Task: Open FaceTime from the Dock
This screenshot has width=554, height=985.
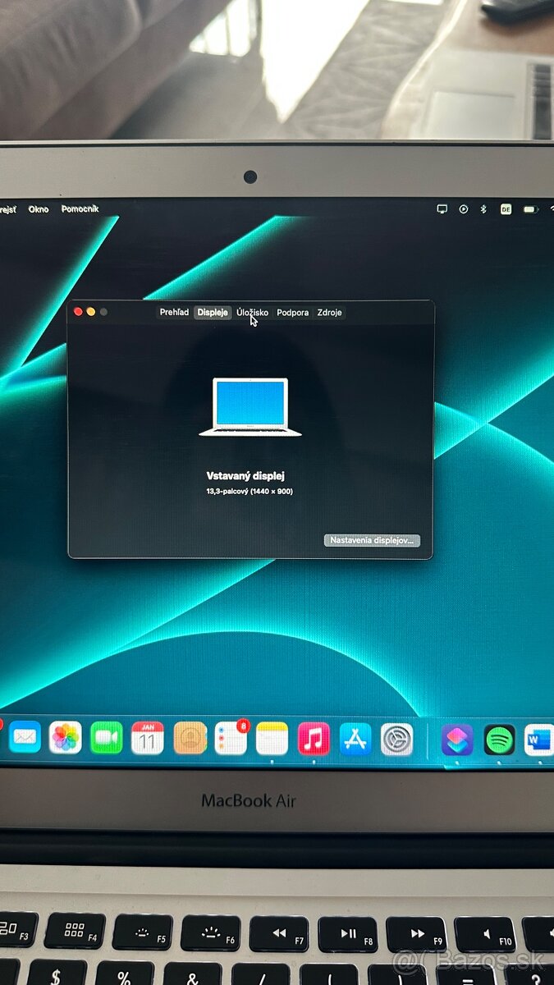Action: pyautogui.click(x=107, y=738)
